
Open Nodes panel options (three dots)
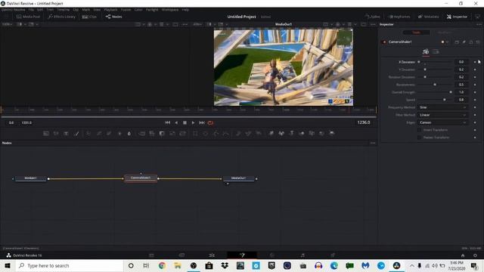[x=373, y=143]
